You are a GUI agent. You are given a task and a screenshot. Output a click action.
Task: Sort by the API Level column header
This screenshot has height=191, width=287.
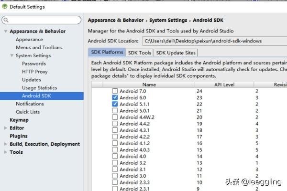(x=224, y=85)
